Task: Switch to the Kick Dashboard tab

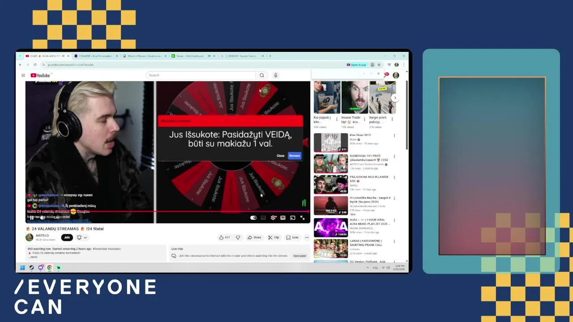Action: pos(192,56)
